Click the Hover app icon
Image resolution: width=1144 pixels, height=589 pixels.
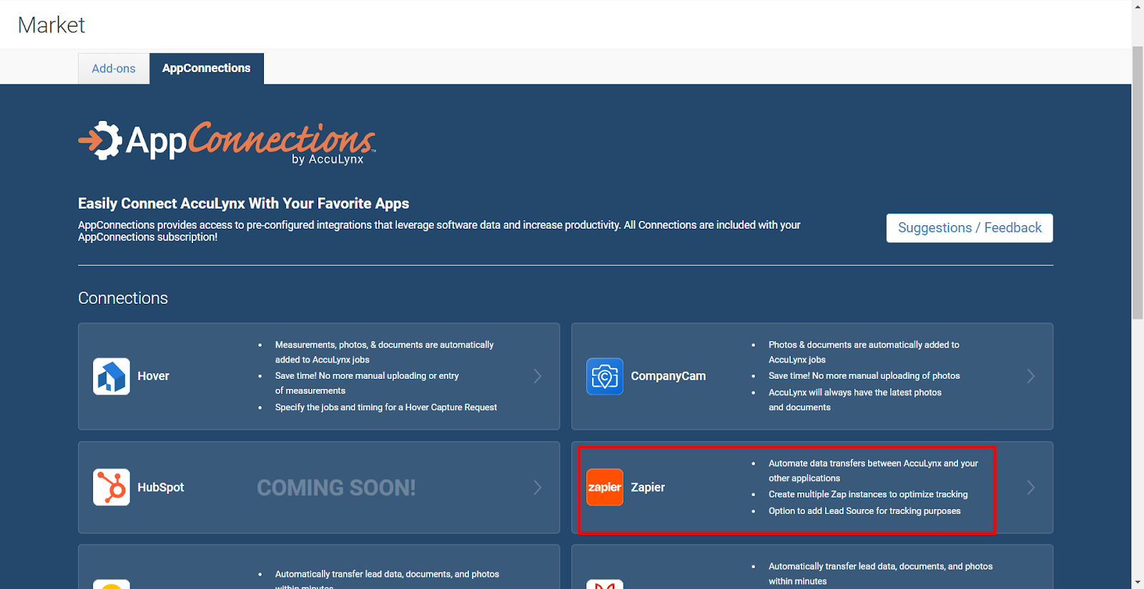(112, 376)
